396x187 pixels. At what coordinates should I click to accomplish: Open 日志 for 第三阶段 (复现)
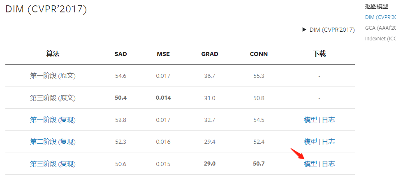328,164
